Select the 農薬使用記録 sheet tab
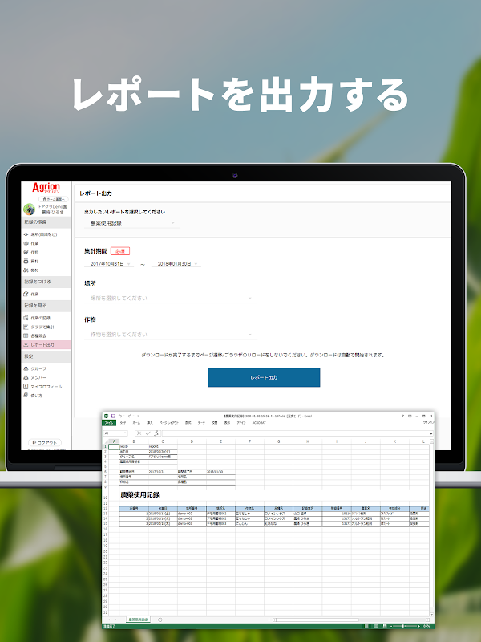 click(138, 620)
